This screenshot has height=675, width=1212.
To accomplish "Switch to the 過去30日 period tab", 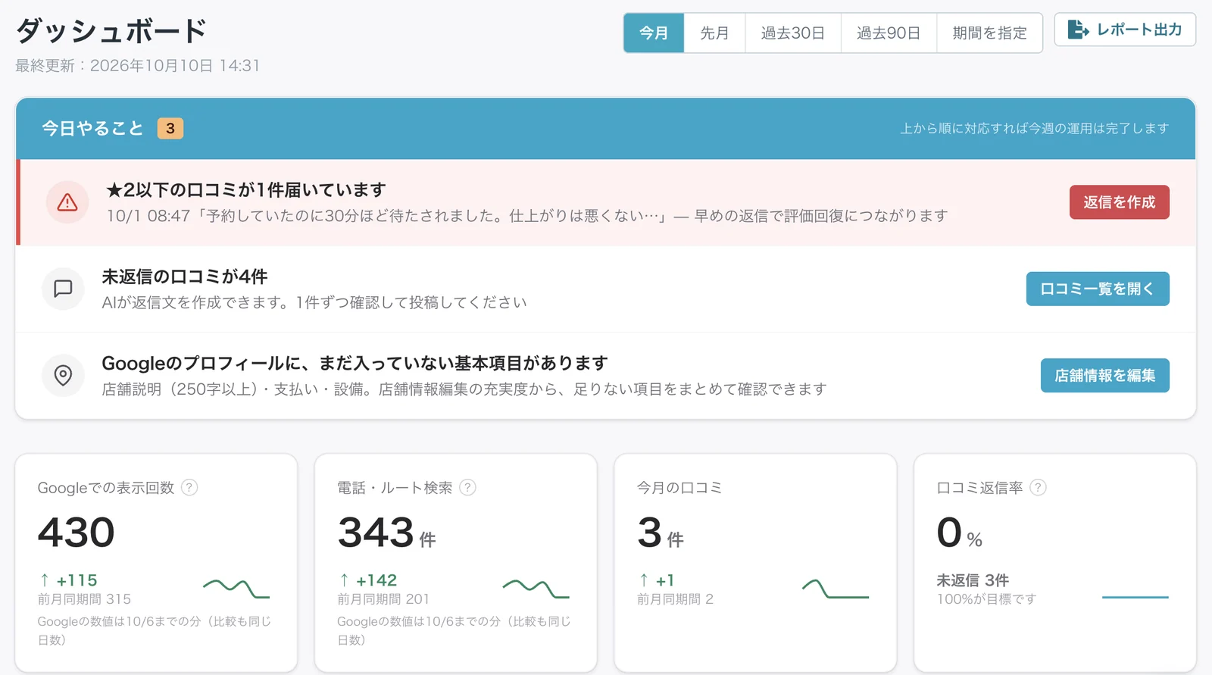I will 793,33.
